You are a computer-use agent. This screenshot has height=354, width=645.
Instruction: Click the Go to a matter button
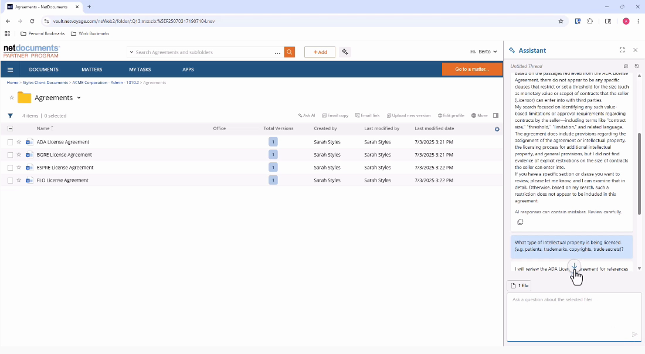tap(472, 69)
